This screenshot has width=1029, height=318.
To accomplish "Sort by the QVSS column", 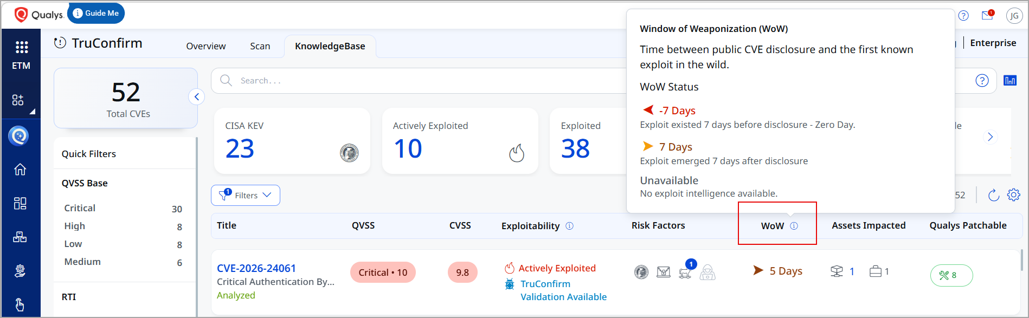I will [x=363, y=225].
